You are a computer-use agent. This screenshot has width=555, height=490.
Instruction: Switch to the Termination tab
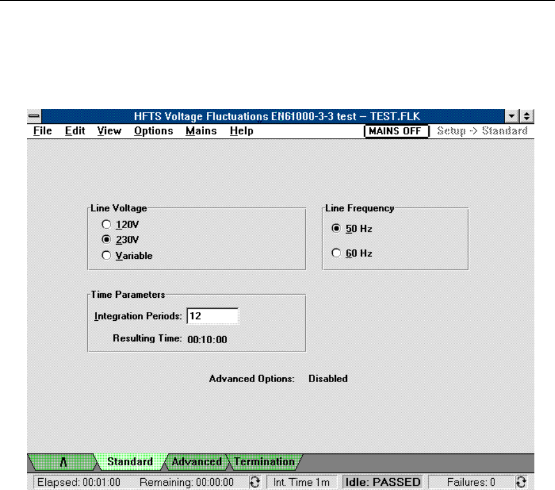click(x=264, y=462)
